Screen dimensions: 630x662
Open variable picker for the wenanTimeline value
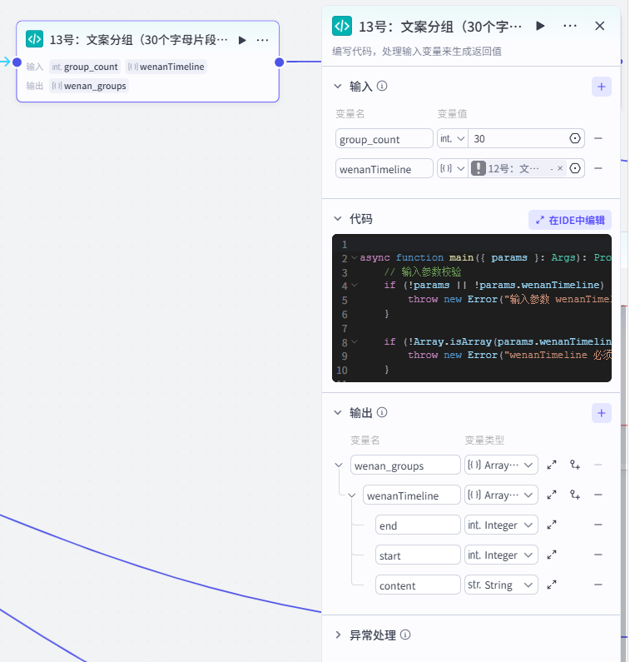tap(575, 168)
